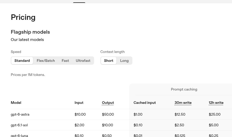The image size is (232, 137).
Task: Select the Standard speed option
Action: tap(22, 61)
